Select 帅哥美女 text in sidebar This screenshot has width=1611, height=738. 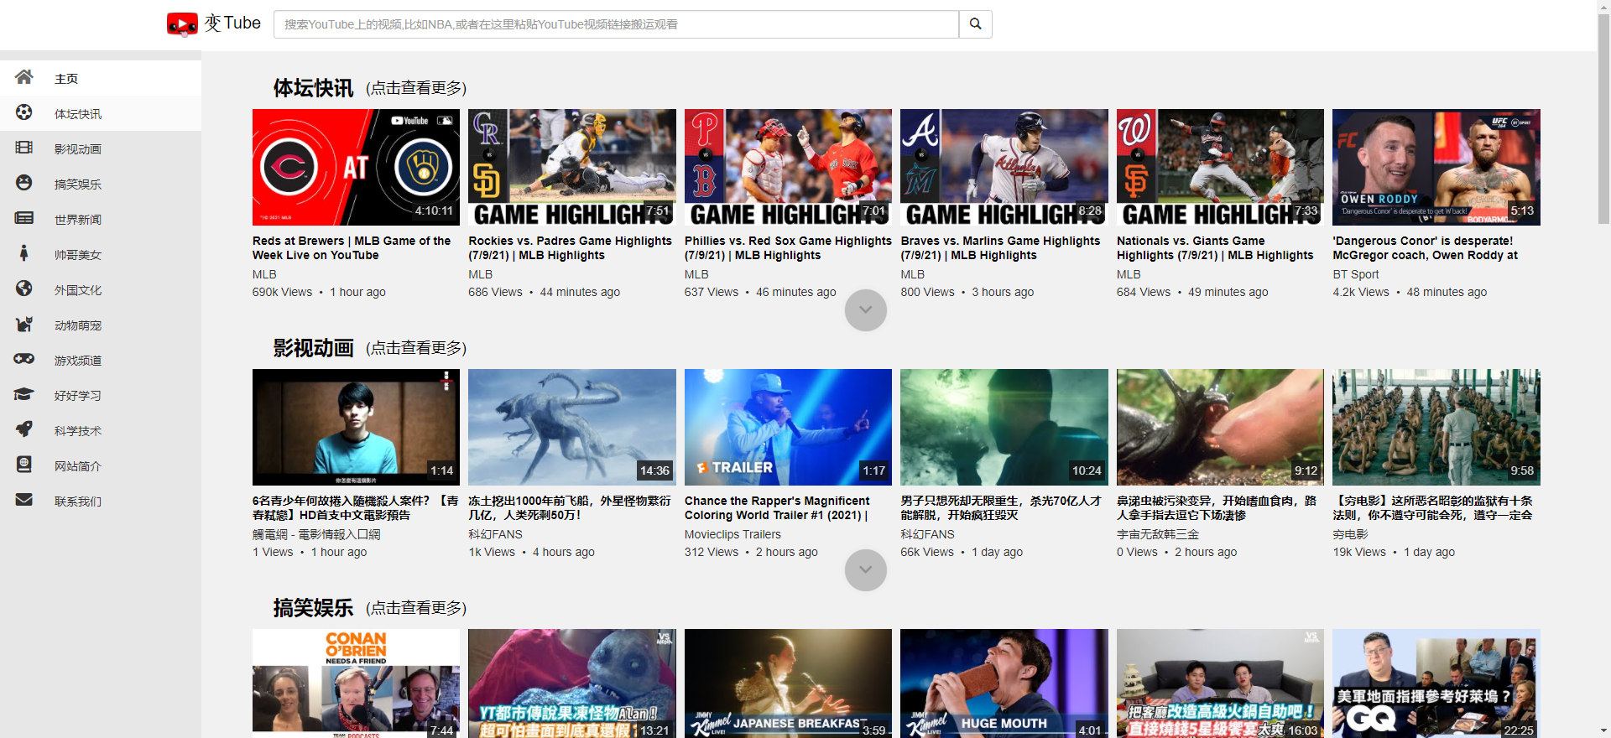click(78, 255)
